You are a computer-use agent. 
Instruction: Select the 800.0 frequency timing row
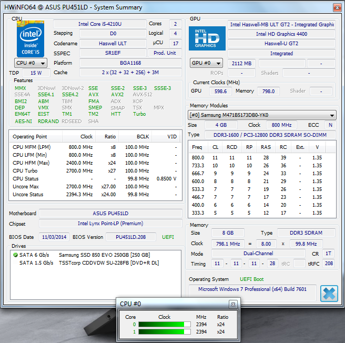[262, 158]
